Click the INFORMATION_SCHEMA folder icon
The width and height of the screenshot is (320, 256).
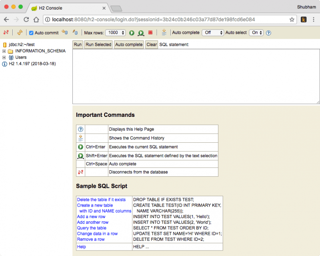10,51
